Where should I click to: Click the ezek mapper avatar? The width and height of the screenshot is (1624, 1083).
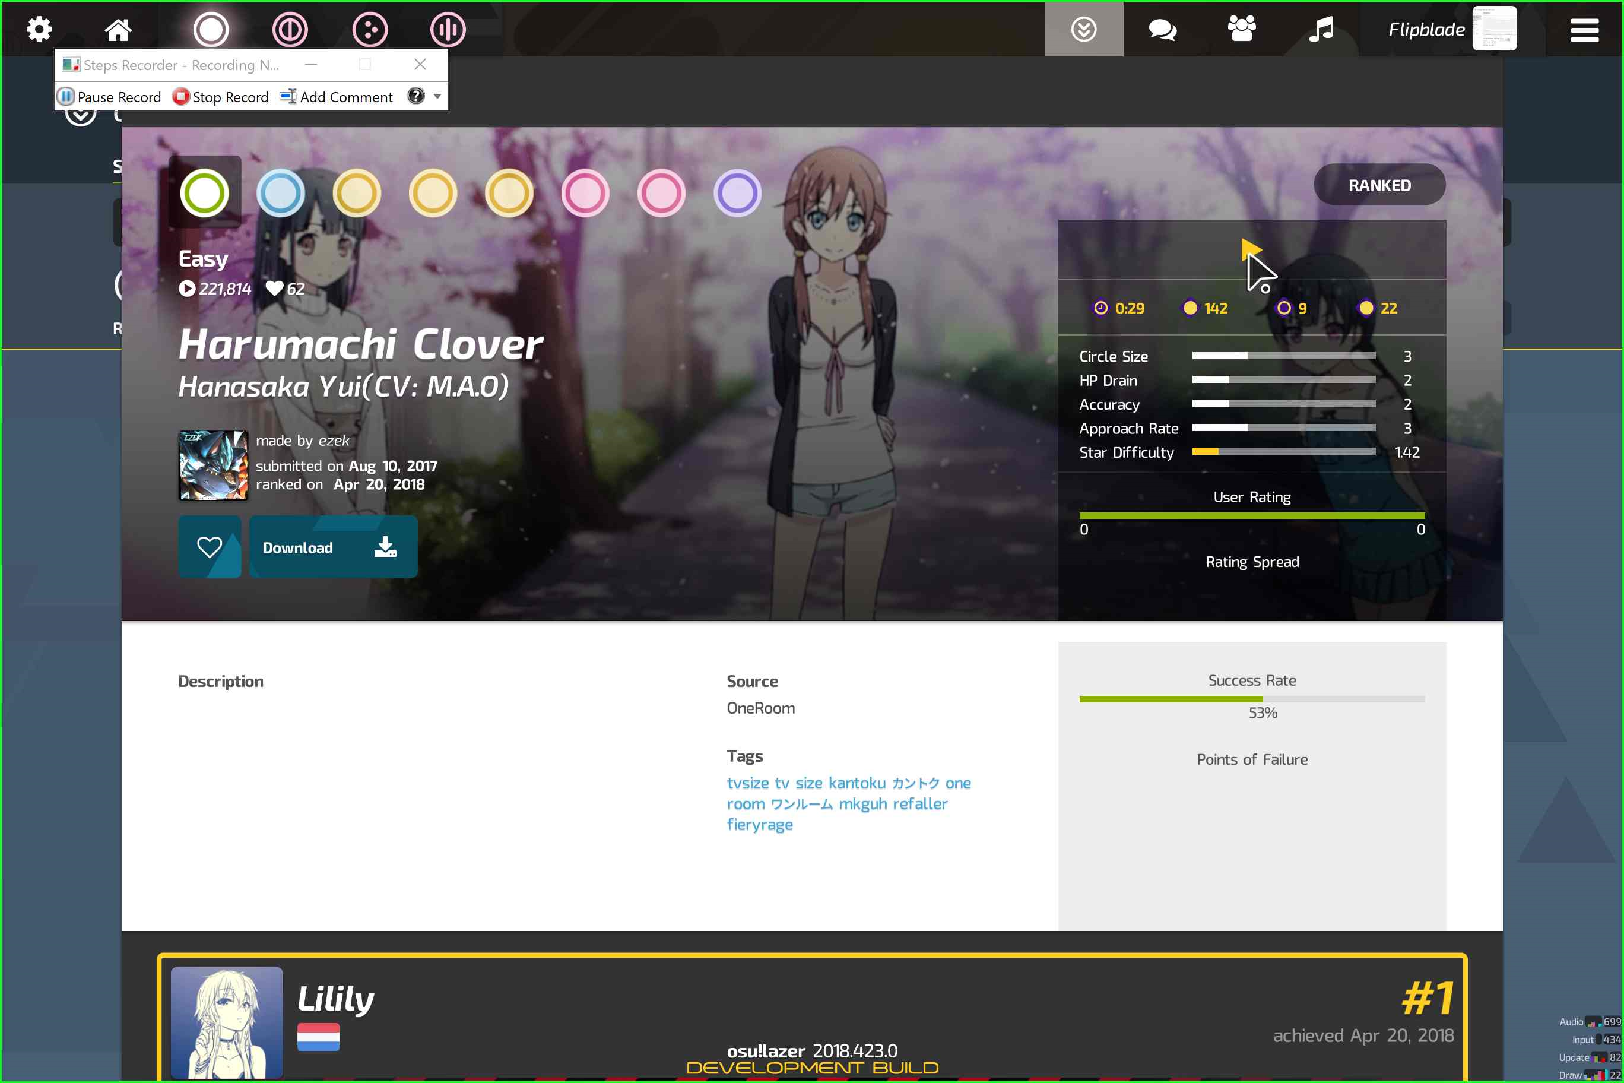point(213,465)
